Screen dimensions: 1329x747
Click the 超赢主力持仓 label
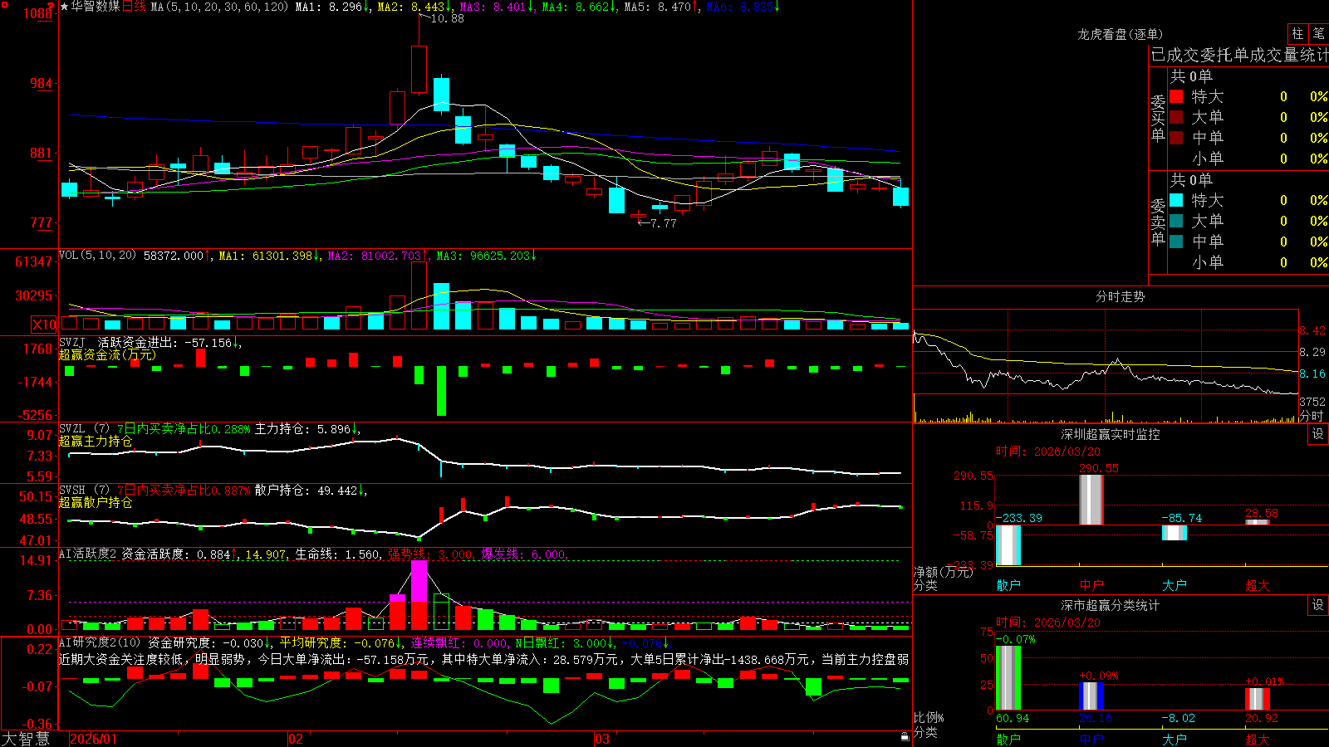coord(96,441)
